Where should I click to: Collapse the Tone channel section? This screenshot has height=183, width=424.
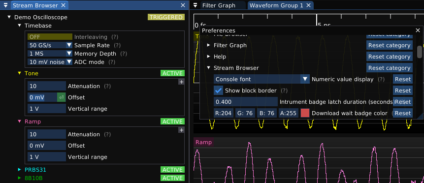(19, 73)
